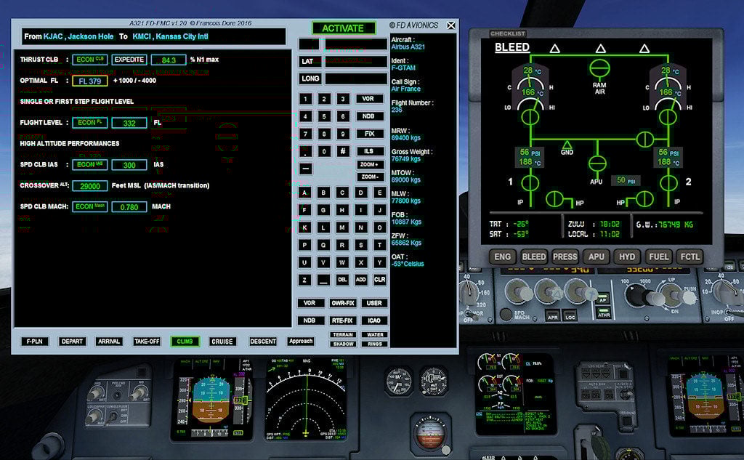Click the latitude entry field beside LAT
744x460 pixels.
coord(356,61)
